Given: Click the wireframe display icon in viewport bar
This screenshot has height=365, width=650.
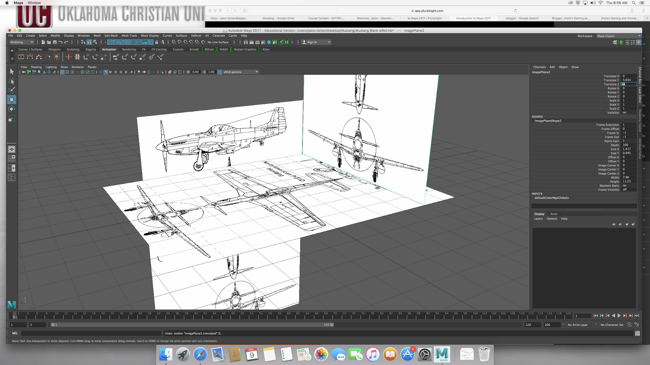Looking at the screenshot, I should point(100,72).
